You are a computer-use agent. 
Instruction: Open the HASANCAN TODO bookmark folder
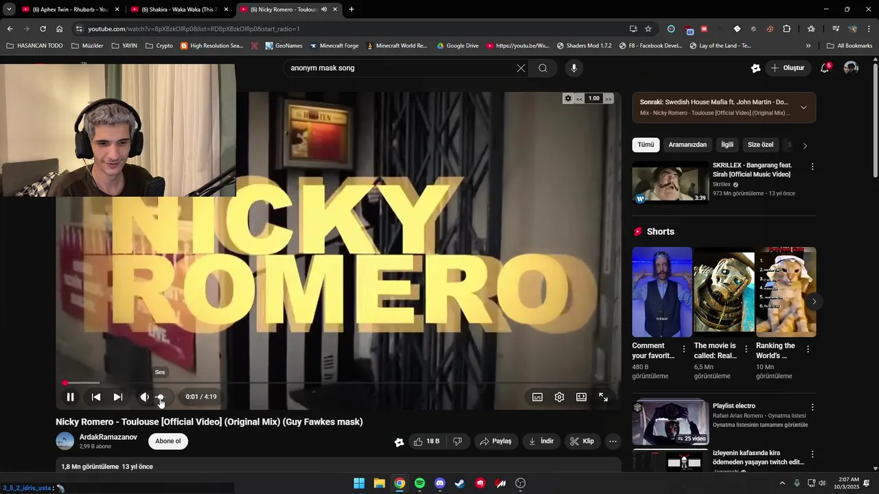[34, 46]
